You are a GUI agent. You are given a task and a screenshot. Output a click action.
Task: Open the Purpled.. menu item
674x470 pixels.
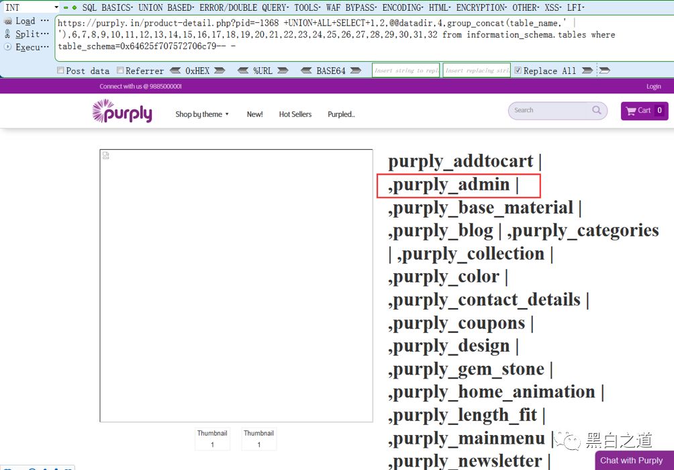coord(341,114)
